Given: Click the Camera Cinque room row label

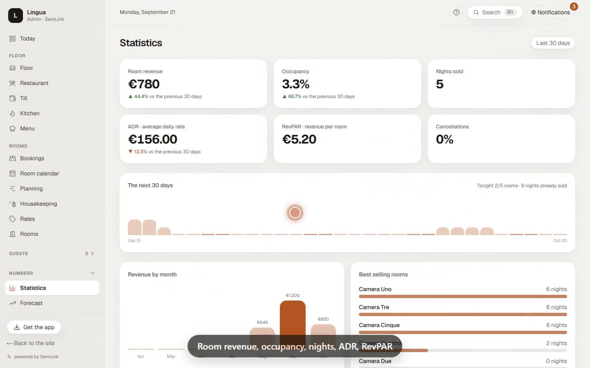Looking at the screenshot, I should [379, 325].
